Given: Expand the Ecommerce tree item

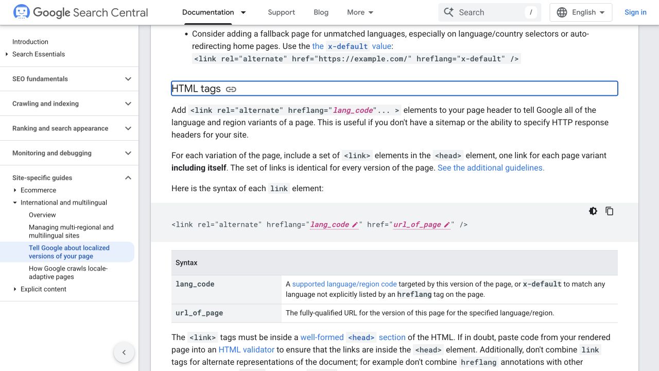Looking at the screenshot, I should coord(15,190).
